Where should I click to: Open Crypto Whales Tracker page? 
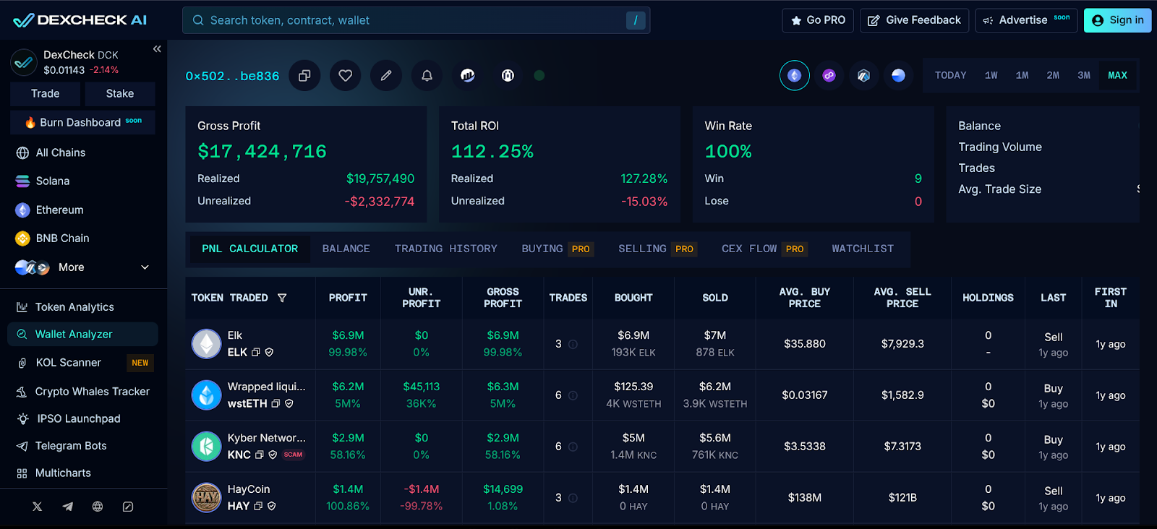83,392
